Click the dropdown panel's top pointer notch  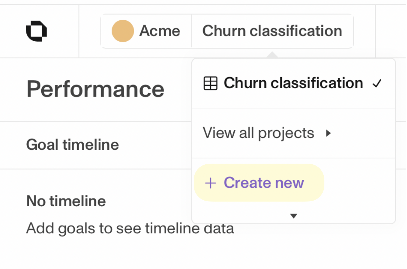pos(272,55)
